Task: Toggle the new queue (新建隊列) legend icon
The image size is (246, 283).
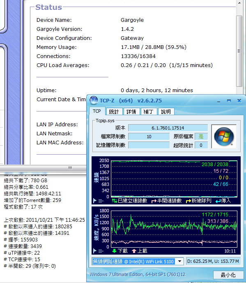Action: tap(189, 201)
